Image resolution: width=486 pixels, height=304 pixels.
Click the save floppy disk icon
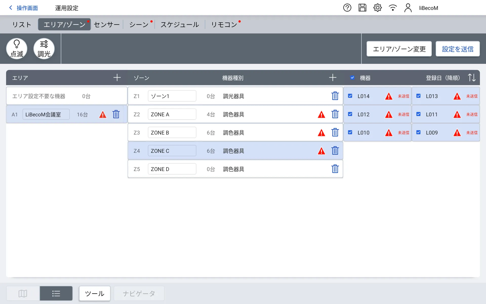point(362,8)
